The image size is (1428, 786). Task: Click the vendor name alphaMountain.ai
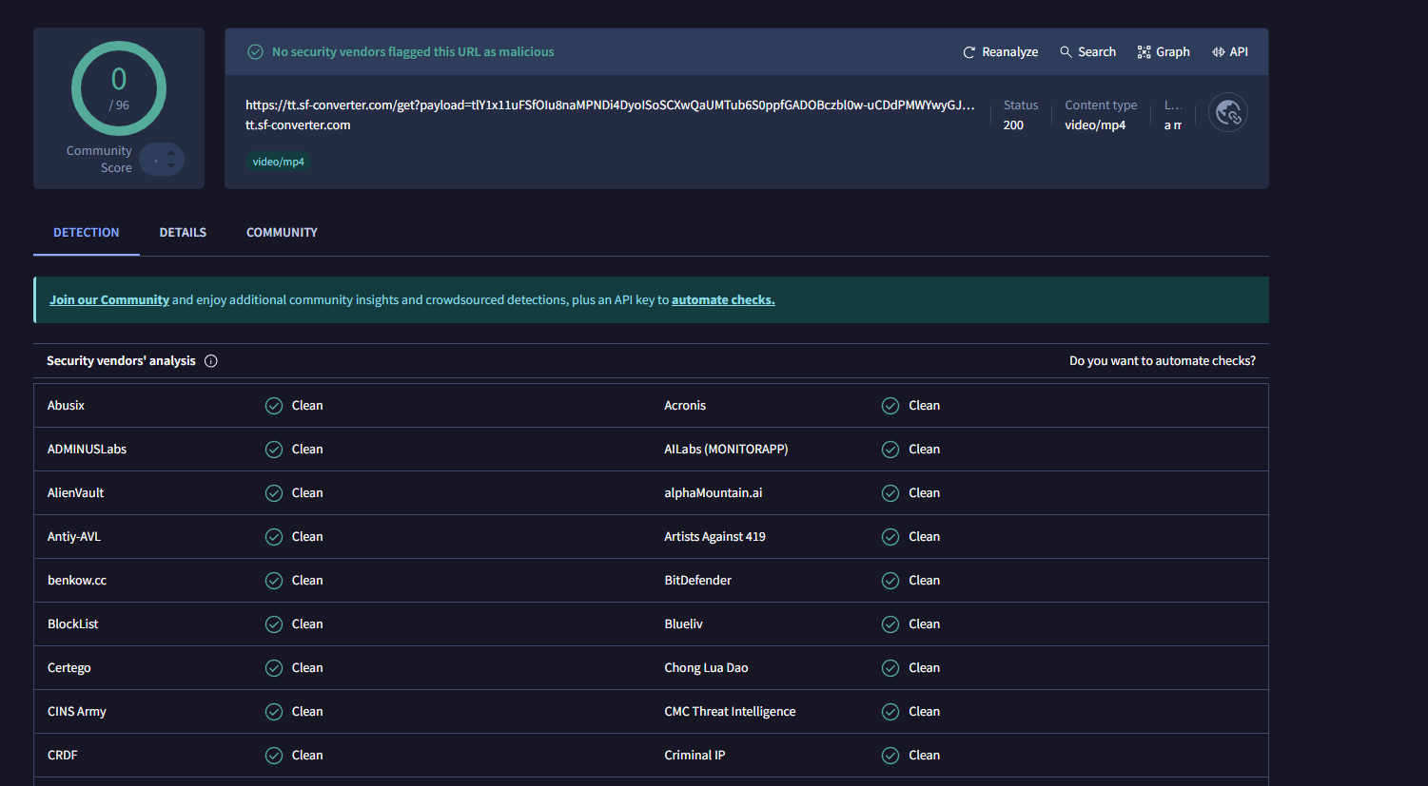click(714, 493)
